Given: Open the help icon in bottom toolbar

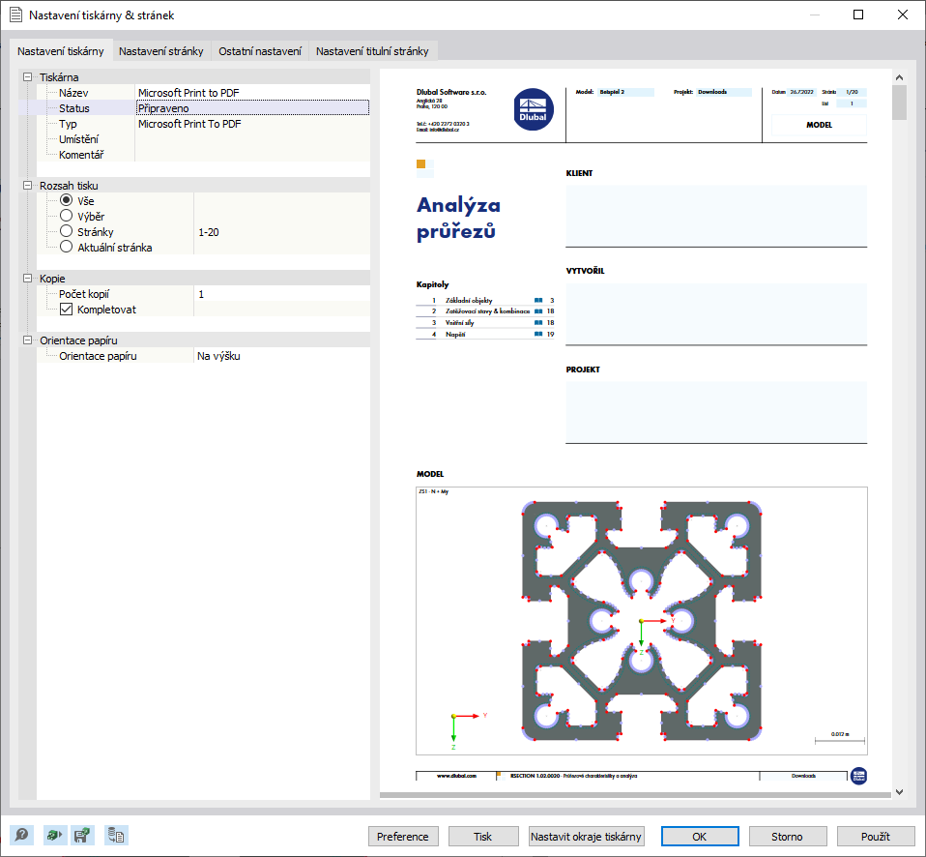Looking at the screenshot, I should 21,835.
